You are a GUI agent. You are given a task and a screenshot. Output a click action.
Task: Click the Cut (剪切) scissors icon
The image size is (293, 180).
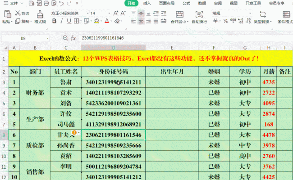coord(18,13)
